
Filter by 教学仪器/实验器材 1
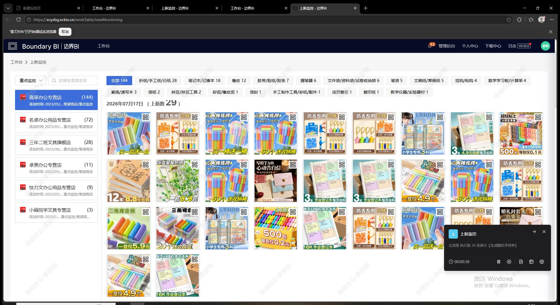[409, 92]
